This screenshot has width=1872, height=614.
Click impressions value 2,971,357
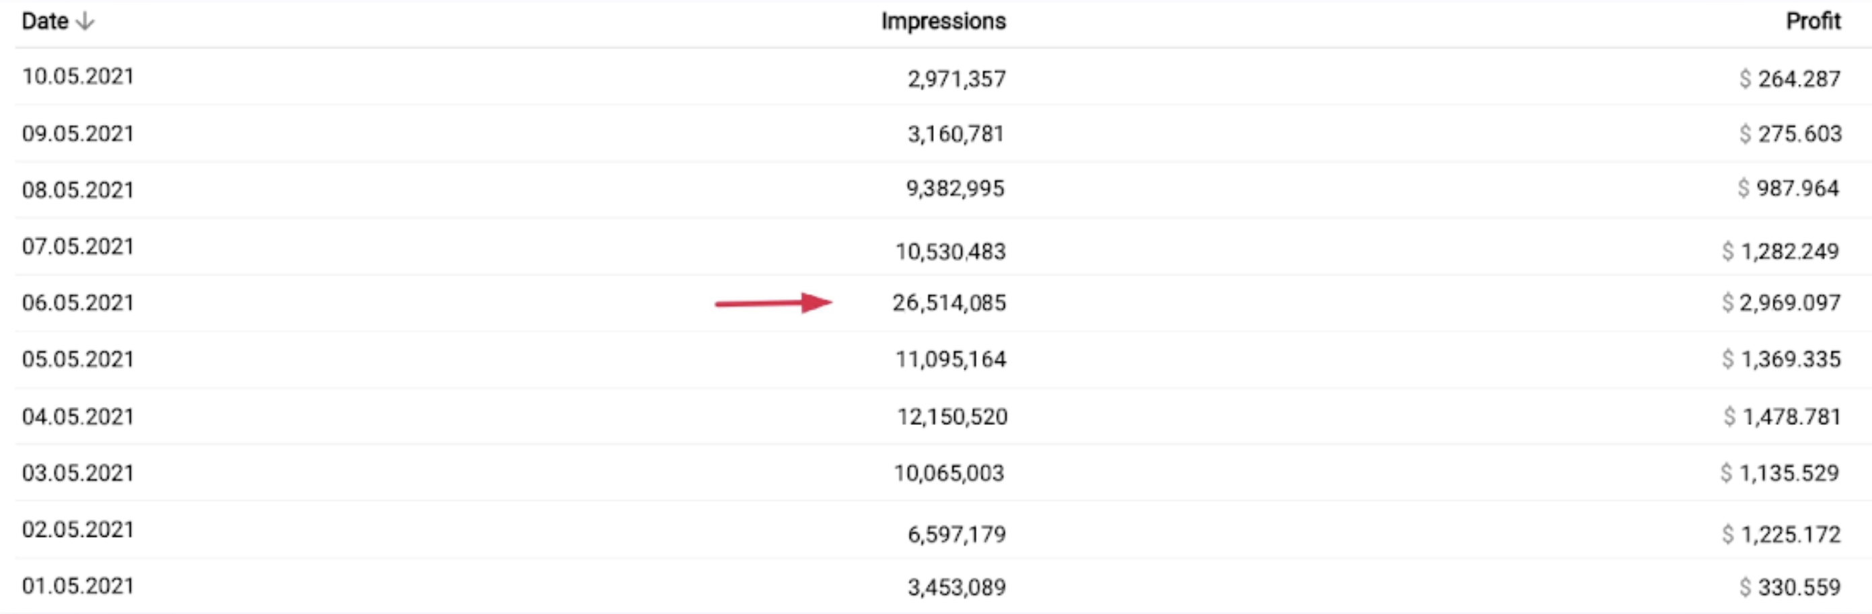(956, 79)
